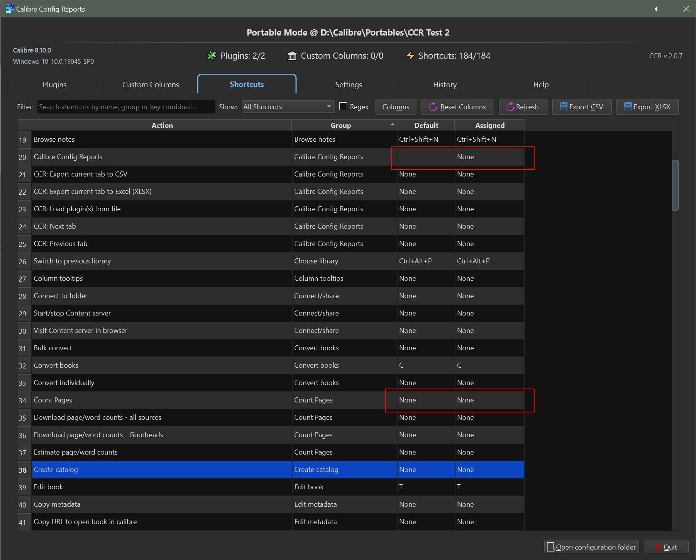This screenshot has height=560, width=696.
Task: Open the Settings tab
Action: pos(349,84)
